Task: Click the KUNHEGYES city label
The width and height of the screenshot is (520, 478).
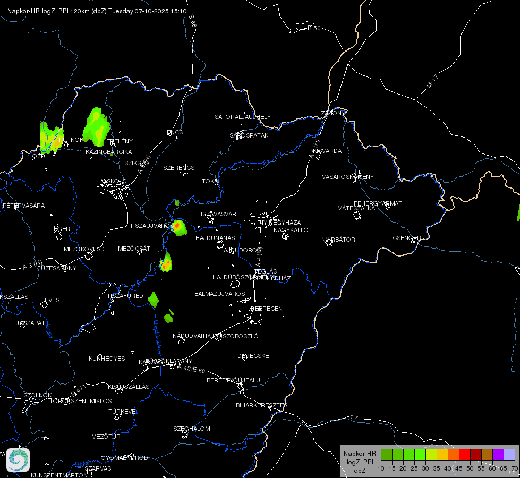Action: click(x=107, y=358)
